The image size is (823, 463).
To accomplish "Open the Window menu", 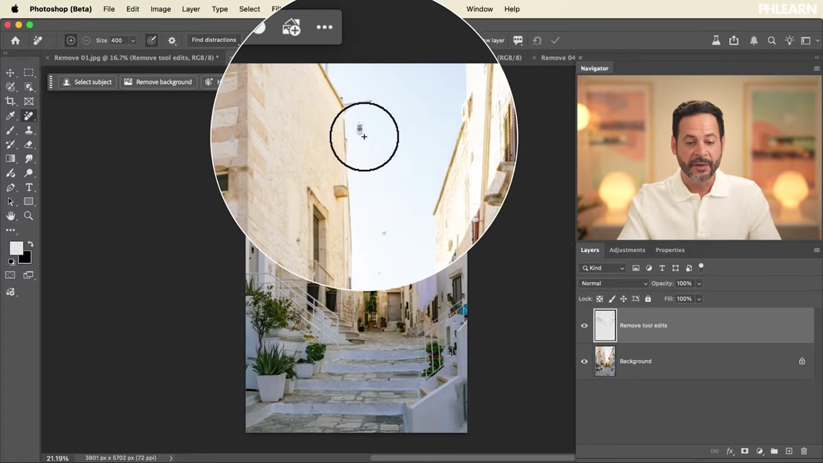I will coord(479,9).
